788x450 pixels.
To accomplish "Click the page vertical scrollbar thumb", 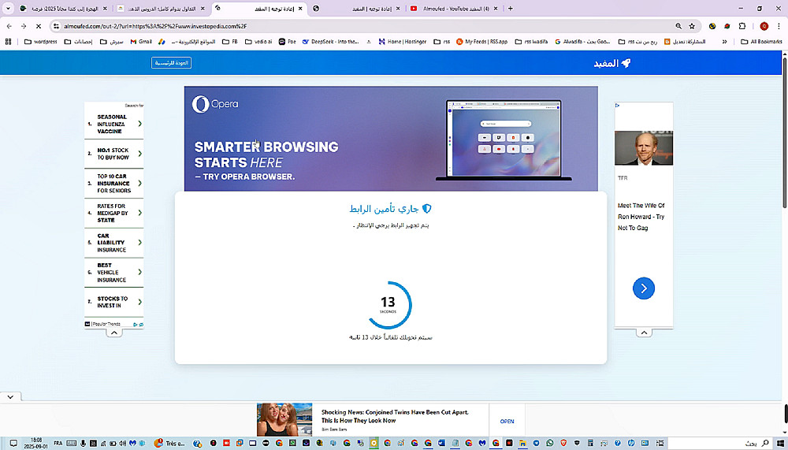I will coord(785,133).
